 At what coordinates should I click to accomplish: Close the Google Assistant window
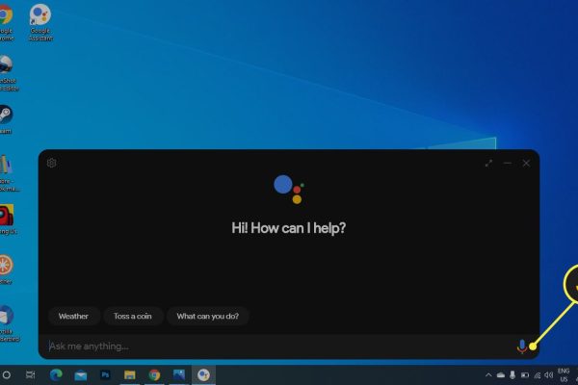(x=526, y=164)
